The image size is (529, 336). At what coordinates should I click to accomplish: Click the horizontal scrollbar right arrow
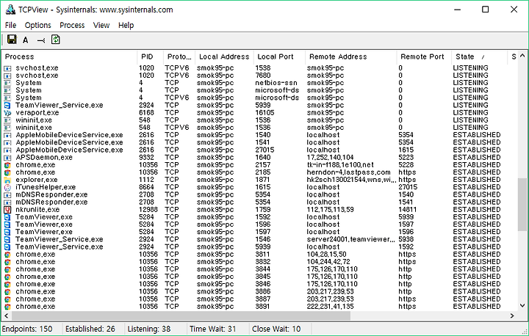click(x=512, y=315)
